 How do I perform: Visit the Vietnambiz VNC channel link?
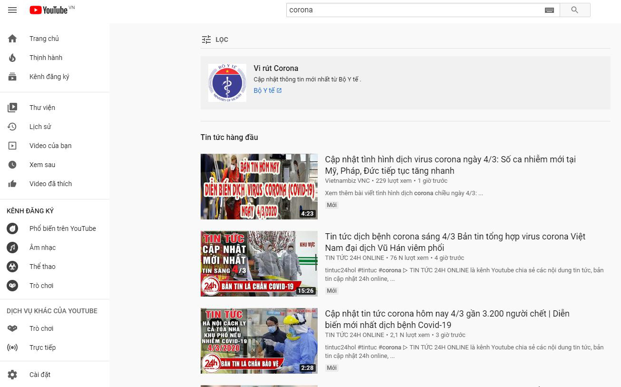[x=347, y=181]
